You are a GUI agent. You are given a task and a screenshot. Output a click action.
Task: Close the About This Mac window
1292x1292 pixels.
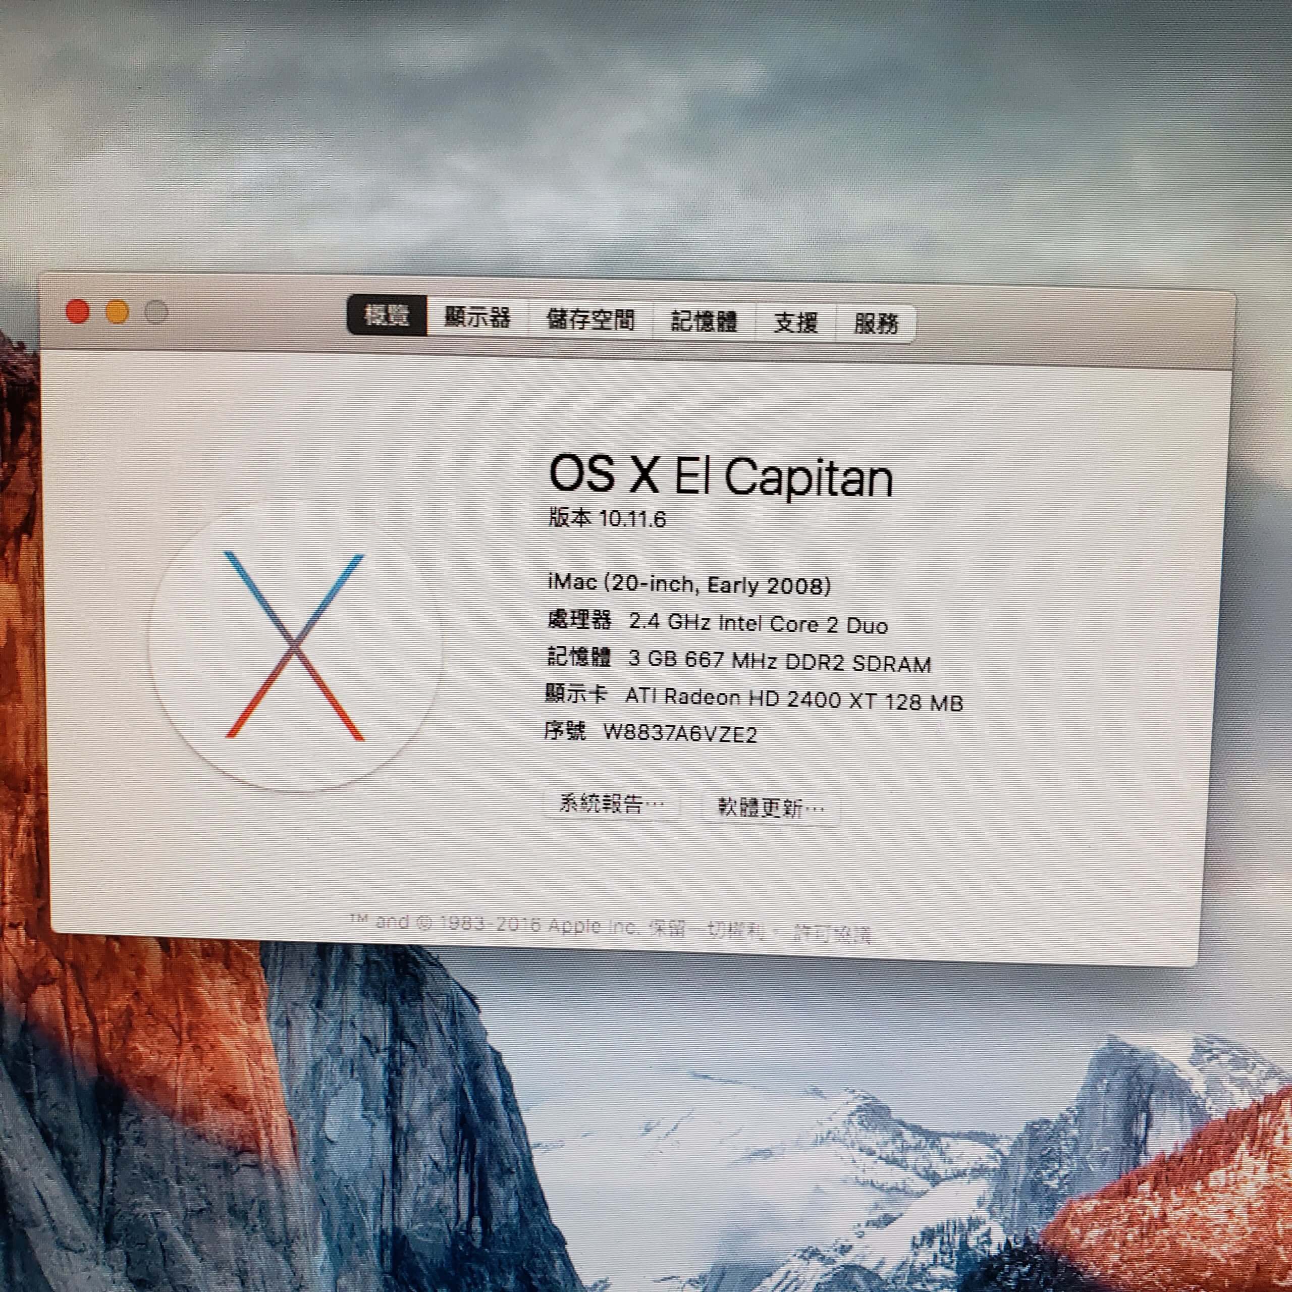tap(78, 311)
